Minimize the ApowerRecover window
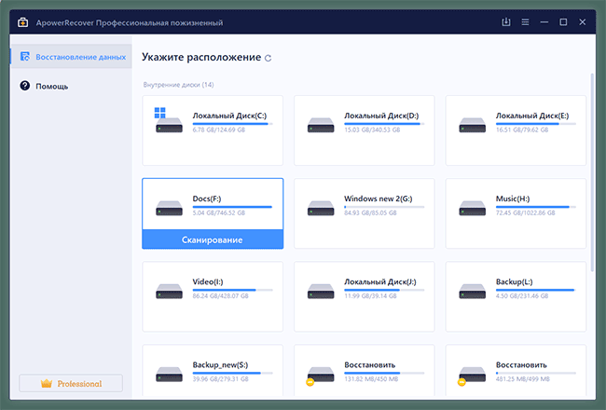The width and height of the screenshot is (606, 410). [544, 22]
